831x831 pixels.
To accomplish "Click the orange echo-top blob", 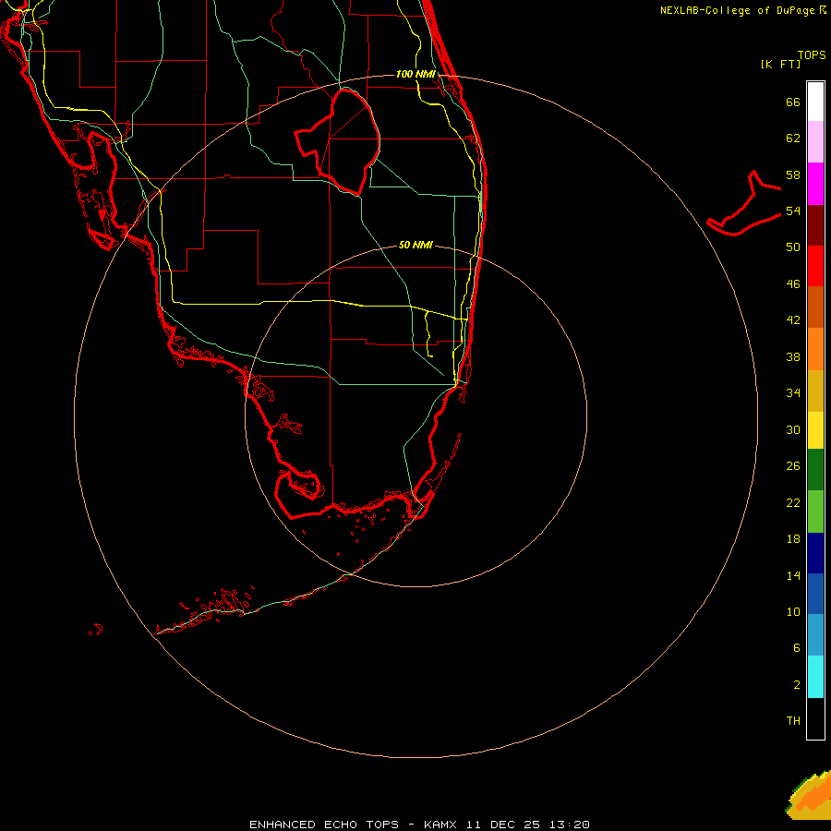I will coord(810,797).
